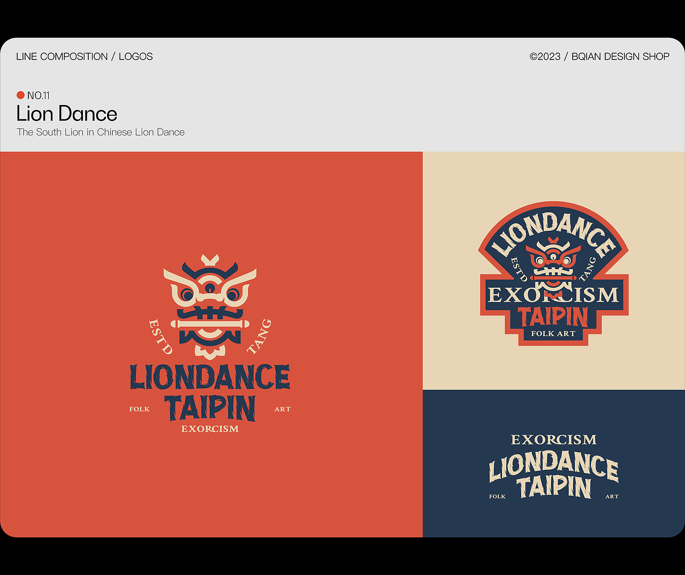685x575 pixels.
Task: Click the subtitle "The South Lion in Chinese Lion Dance"
Action: [101, 132]
